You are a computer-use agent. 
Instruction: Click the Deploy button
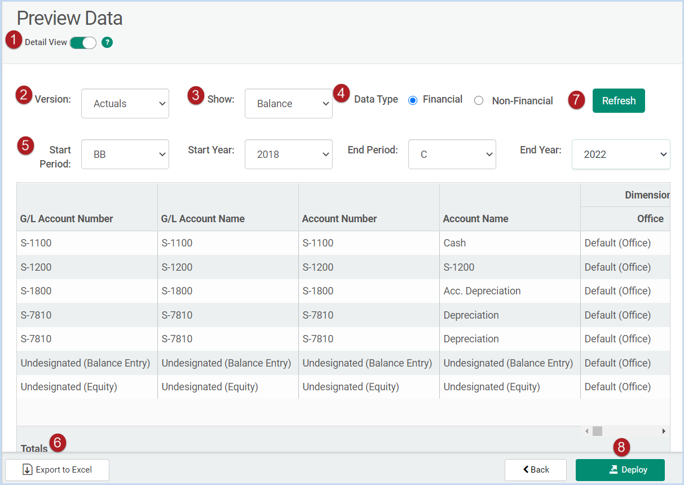pyautogui.click(x=620, y=470)
